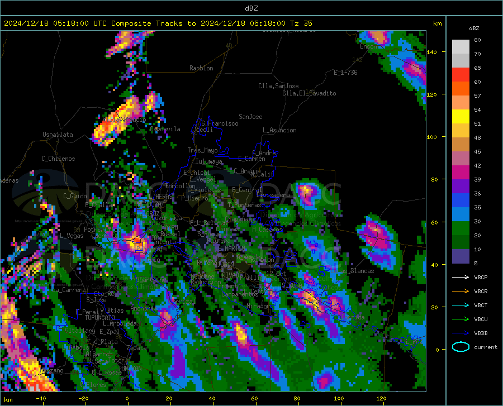Image resolution: width=503 pixels, height=406 pixels.
Task: Click the TUPUNGATO place label
Action: point(99,318)
